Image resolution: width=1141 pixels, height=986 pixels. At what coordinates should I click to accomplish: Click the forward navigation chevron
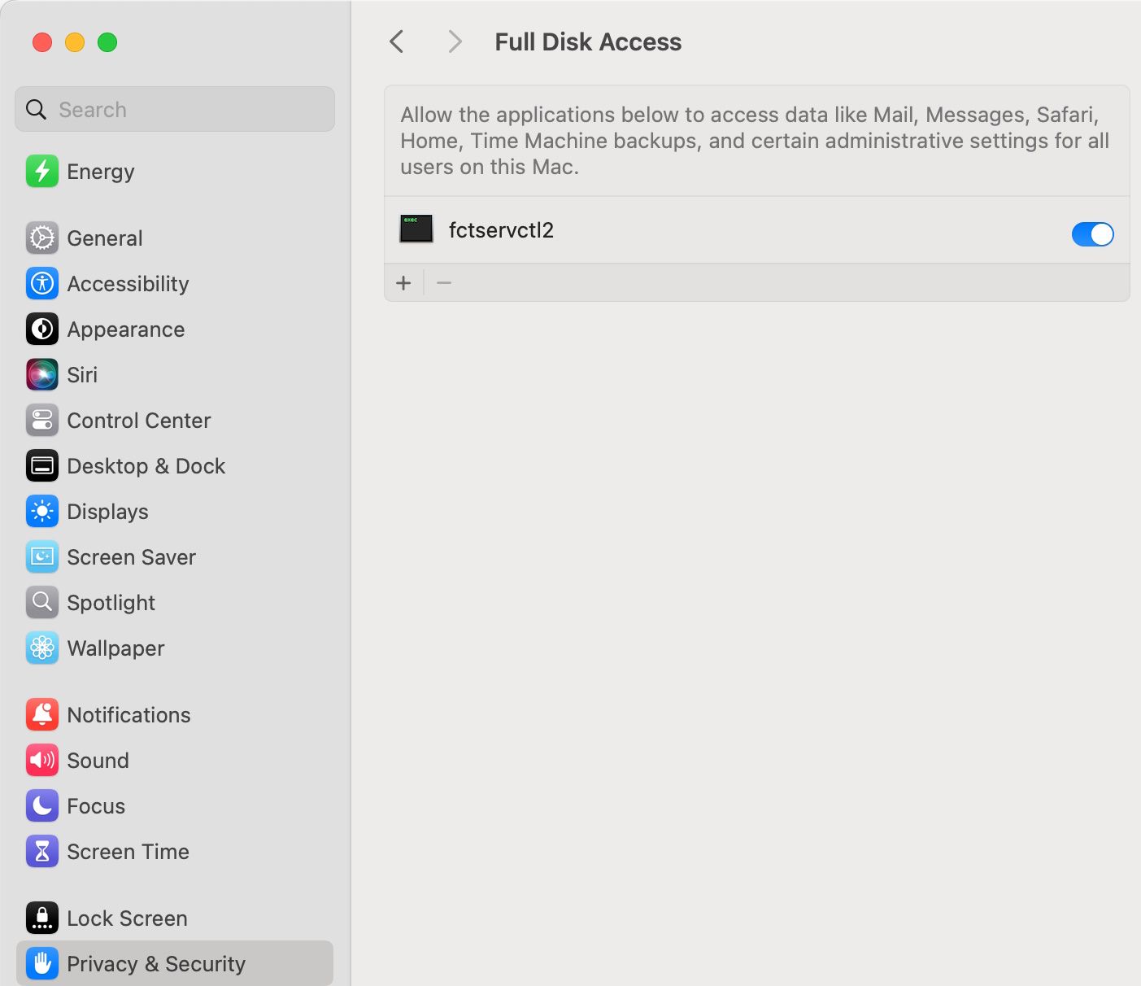click(x=455, y=42)
